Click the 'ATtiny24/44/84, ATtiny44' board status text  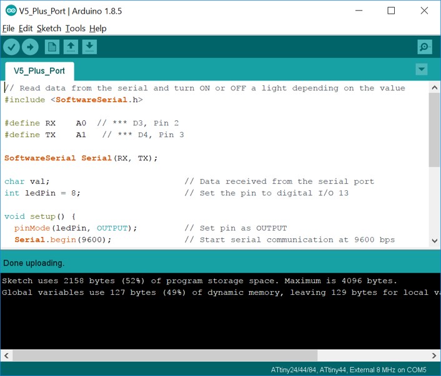pos(349,370)
